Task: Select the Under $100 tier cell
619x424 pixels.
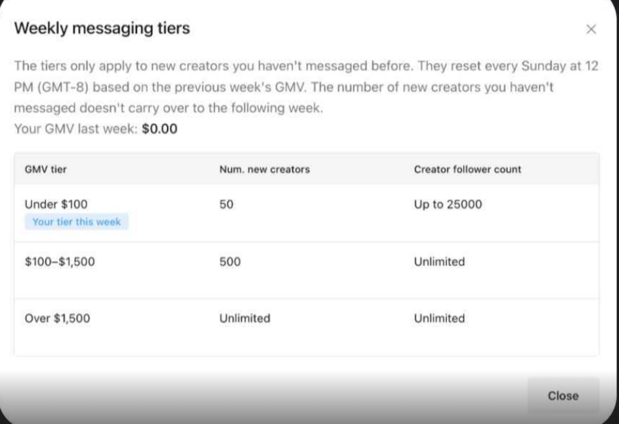Action: (x=56, y=204)
